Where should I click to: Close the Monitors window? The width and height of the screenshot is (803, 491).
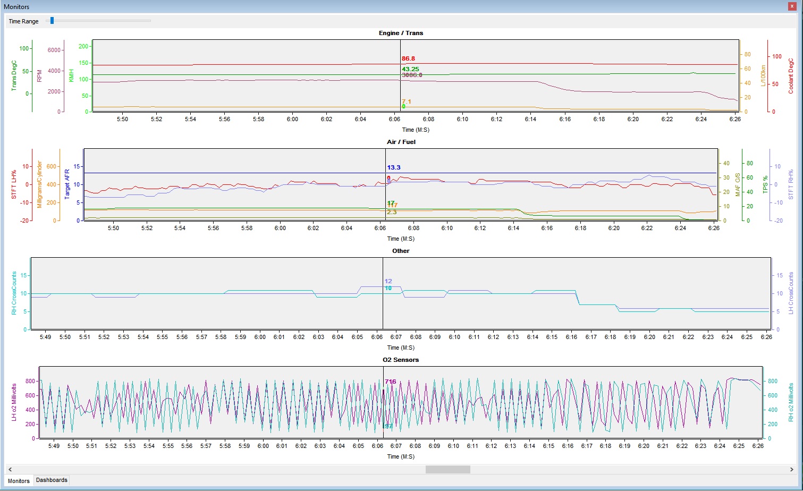[792, 6]
